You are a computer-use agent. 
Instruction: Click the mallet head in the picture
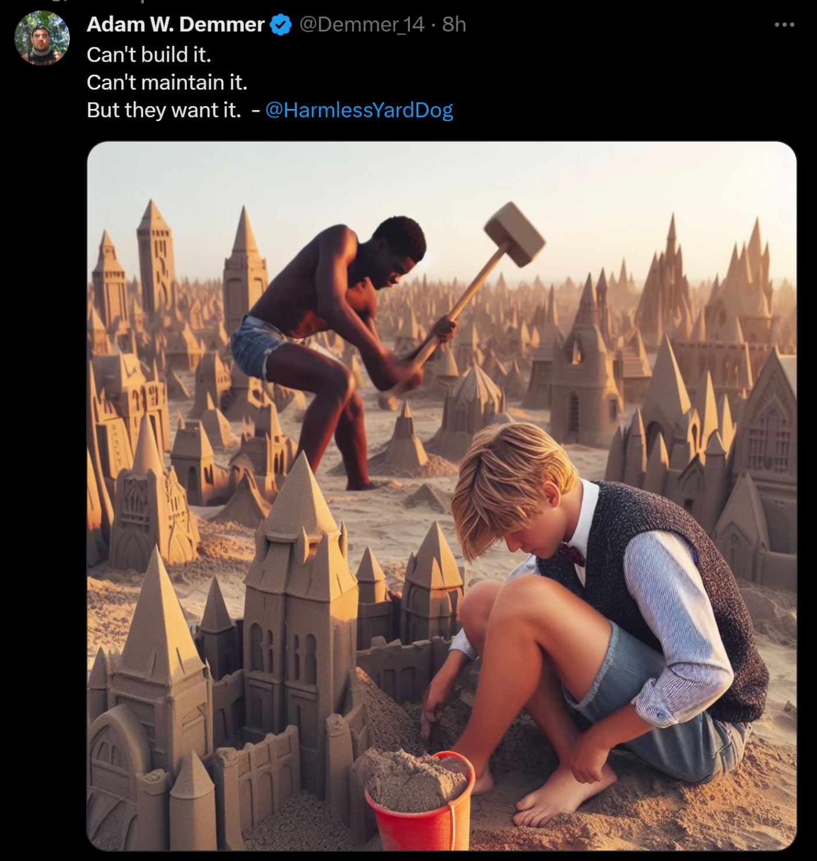point(515,233)
